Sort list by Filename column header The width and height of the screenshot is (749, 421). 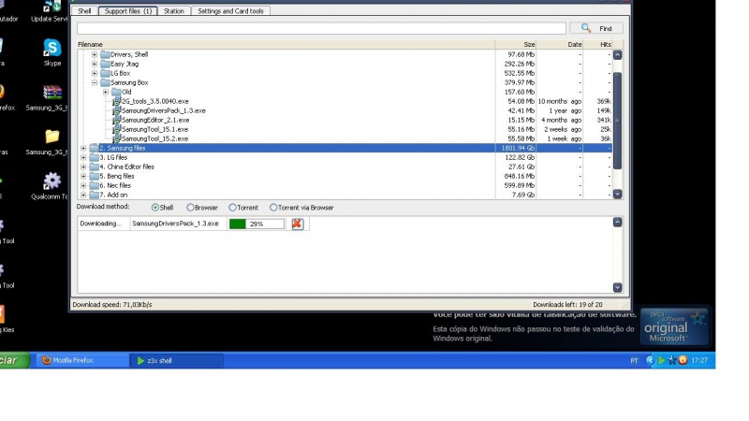(286, 44)
